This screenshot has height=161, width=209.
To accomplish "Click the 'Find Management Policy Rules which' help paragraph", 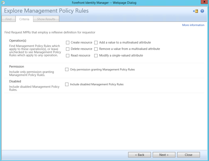I will point(35,51).
